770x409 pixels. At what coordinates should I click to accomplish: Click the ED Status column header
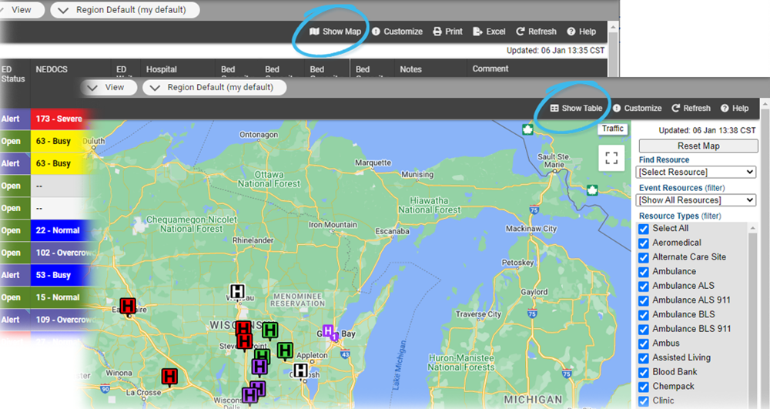(x=13, y=74)
